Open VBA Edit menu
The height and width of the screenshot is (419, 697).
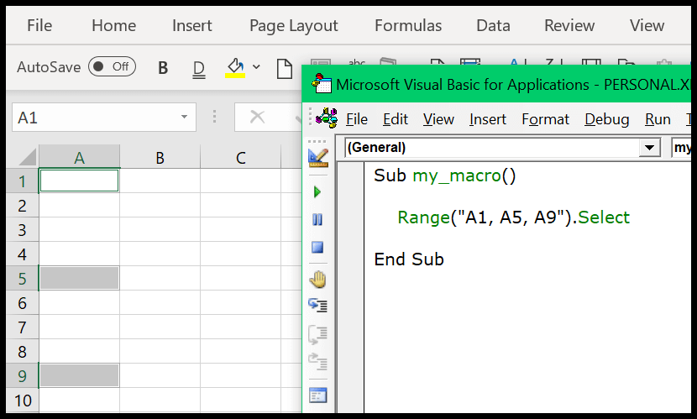point(396,119)
